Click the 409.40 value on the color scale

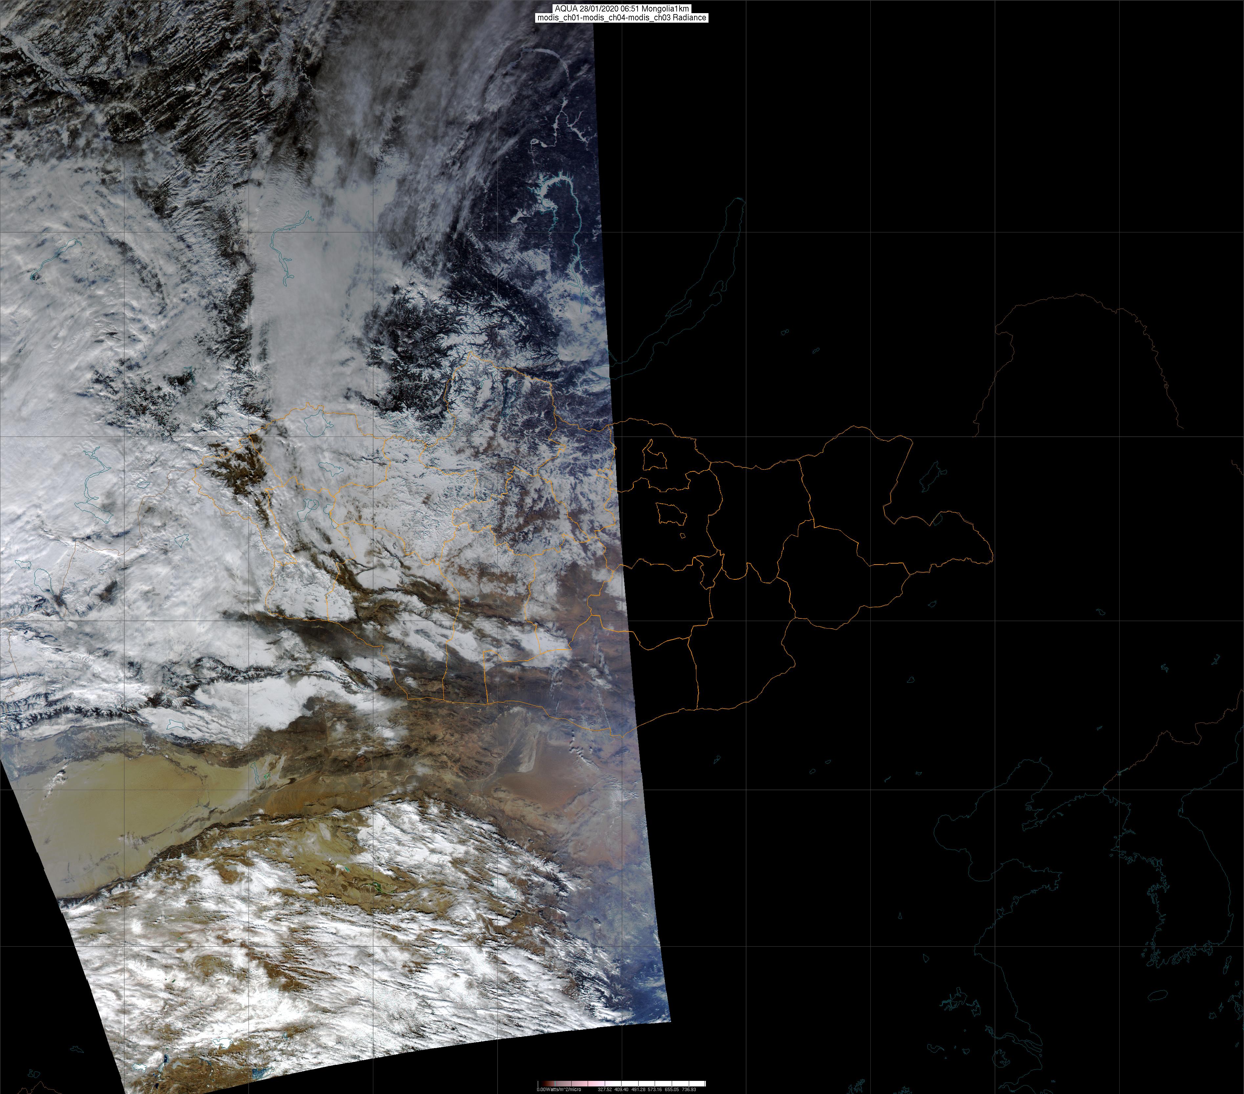coord(622,1090)
